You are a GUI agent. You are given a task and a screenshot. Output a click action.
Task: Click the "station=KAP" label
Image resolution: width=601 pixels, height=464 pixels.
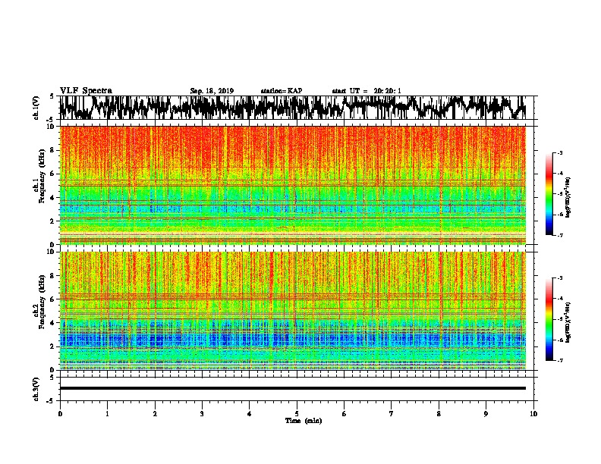(282, 91)
